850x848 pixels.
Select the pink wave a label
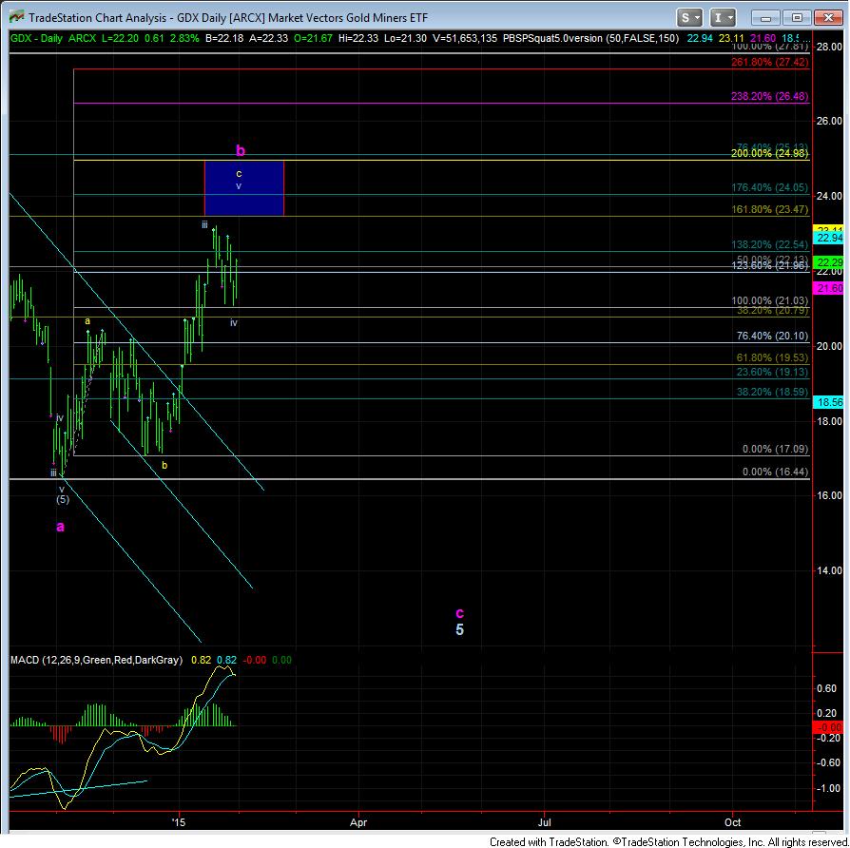click(60, 527)
